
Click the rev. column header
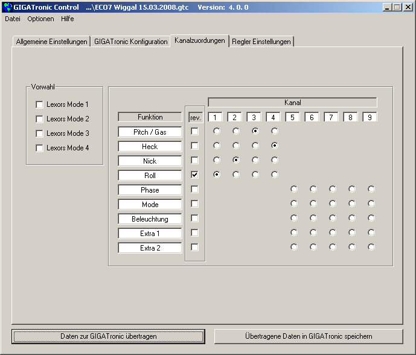coord(196,117)
